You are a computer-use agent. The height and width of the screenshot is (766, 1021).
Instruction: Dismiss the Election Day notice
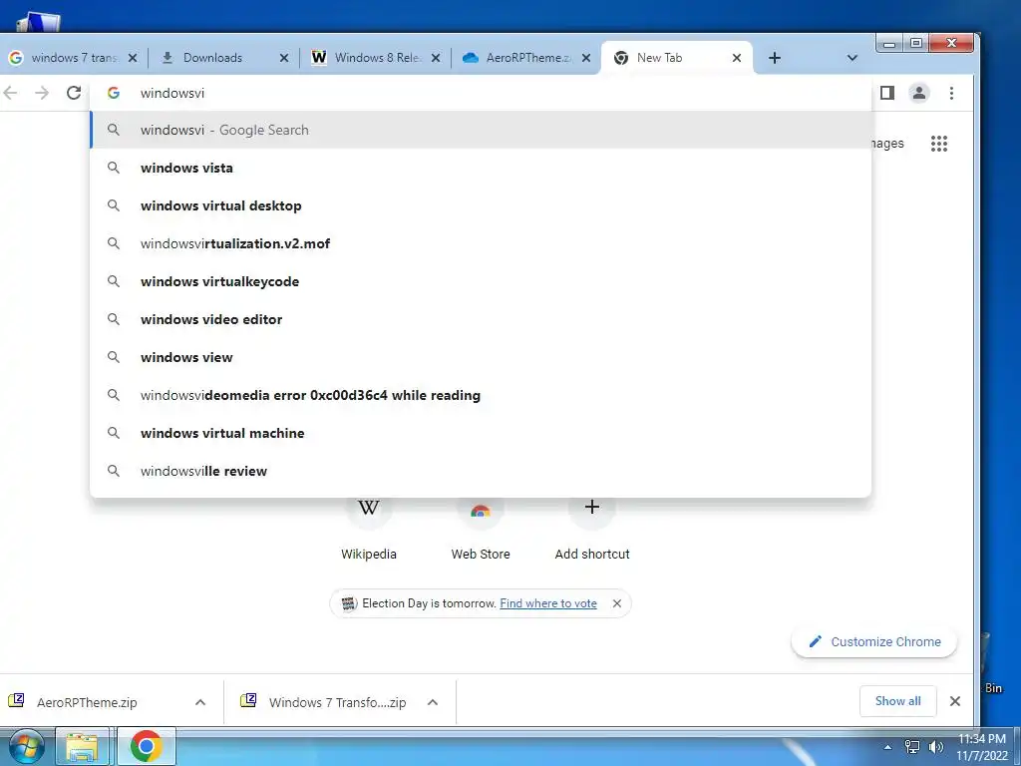tap(616, 603)
